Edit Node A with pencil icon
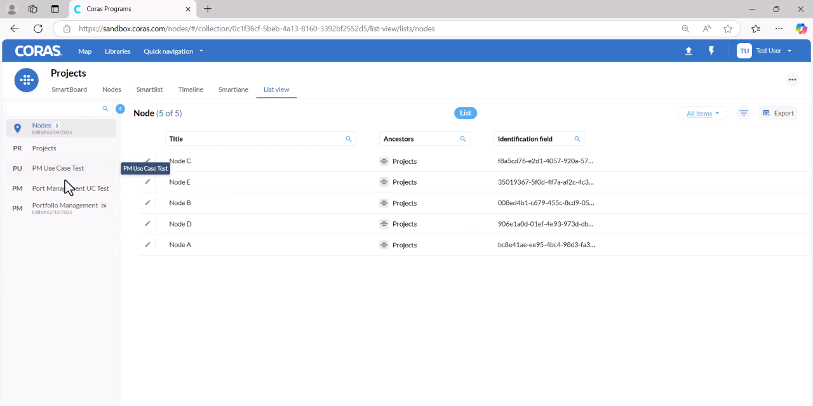The width and height of the screenshot is (813, 406). click(147, 245)
